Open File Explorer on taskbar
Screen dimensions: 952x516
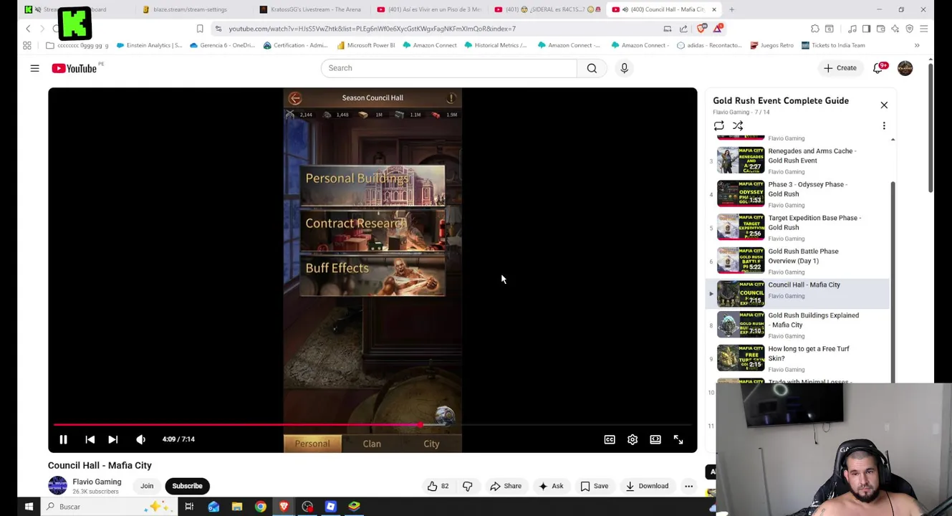point(237,507)
